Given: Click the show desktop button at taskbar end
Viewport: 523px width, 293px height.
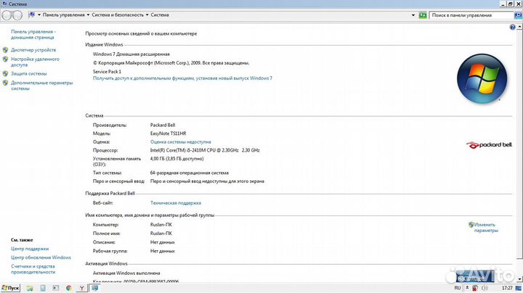Looking at the screenshot, I should click(x=519, y=288).
